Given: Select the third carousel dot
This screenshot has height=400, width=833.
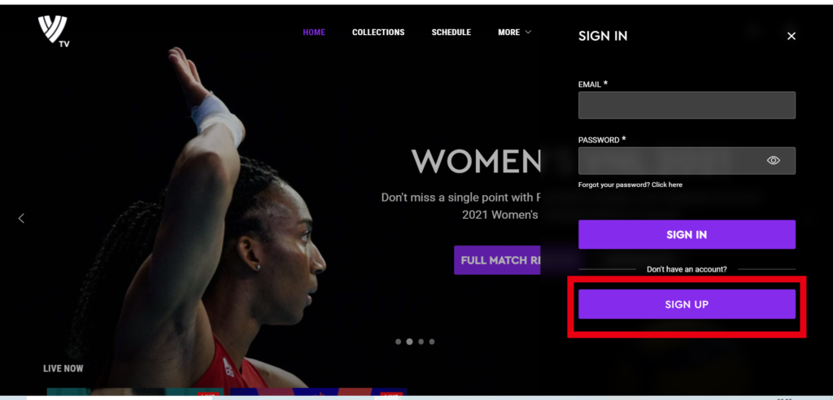Looking at the screenshot, I should 421,341.
